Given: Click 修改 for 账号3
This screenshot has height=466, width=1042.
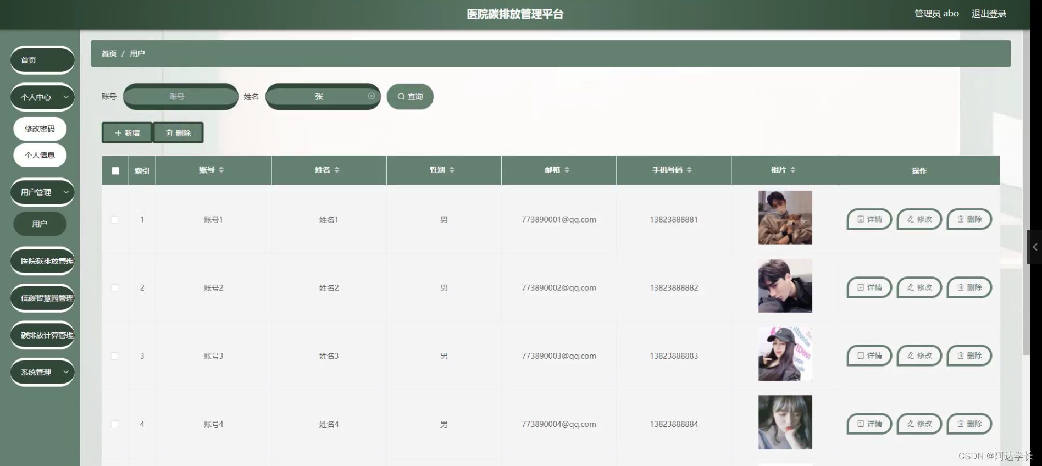Looking at the screenshot, I should point(919,355).
